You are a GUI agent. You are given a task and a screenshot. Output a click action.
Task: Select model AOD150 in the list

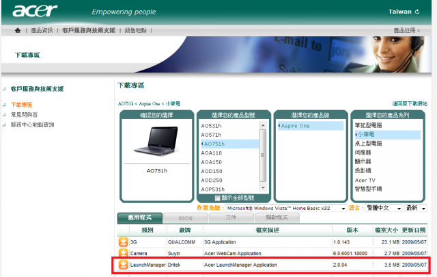(212, 171)
